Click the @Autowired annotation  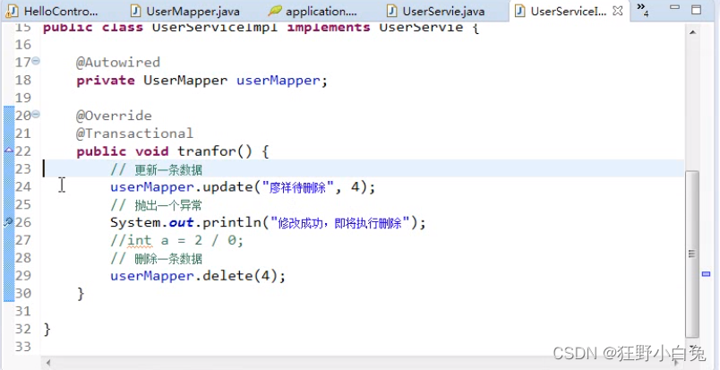118,62
